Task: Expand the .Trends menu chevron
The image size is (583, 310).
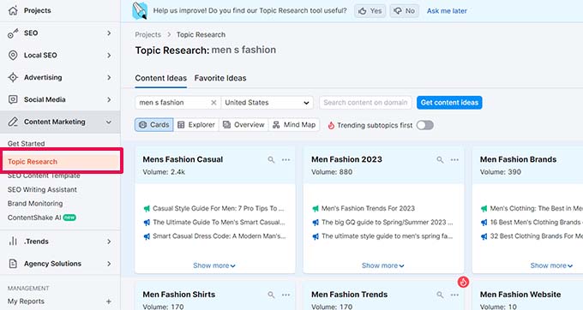Action: tap(109, 241)
